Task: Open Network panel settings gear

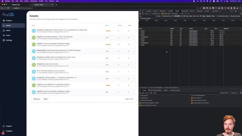Action: [x=241, y=14]
